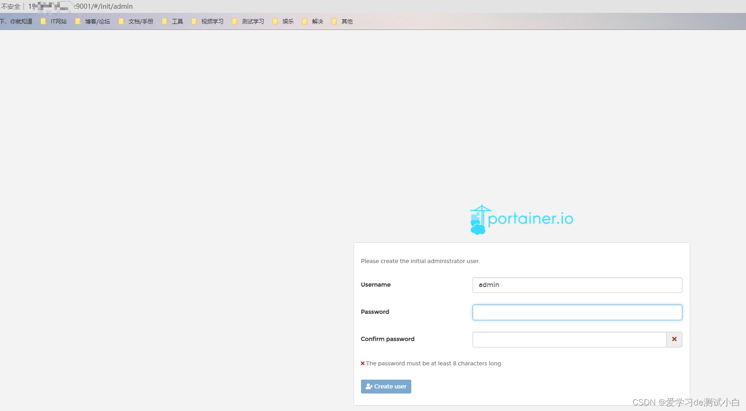Screen dimensions: 746x411
Task: Click the password length error message text
Action: [x=433, y=364]
